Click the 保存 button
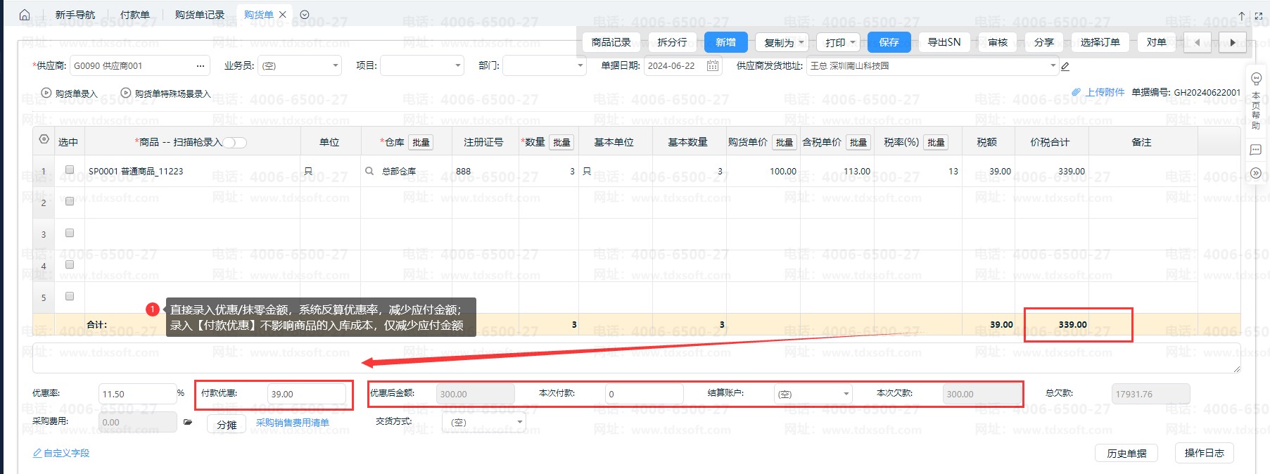Screen dimensions: 1270x474 pos(889,42)
